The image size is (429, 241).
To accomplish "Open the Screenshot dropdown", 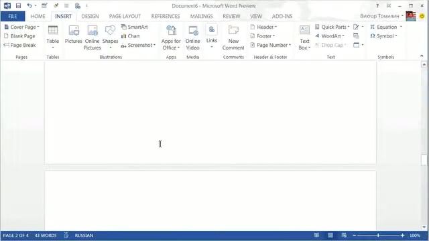I will [138, 45].
